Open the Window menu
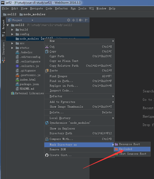Viewport: 154px width, 179px height. coord(101,8)
